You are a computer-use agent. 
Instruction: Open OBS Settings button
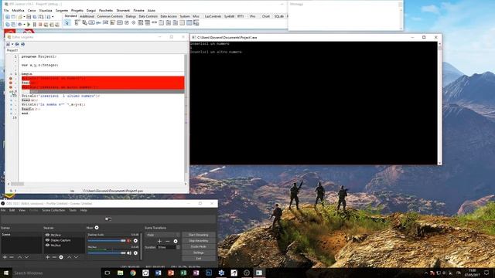[198, 253]
